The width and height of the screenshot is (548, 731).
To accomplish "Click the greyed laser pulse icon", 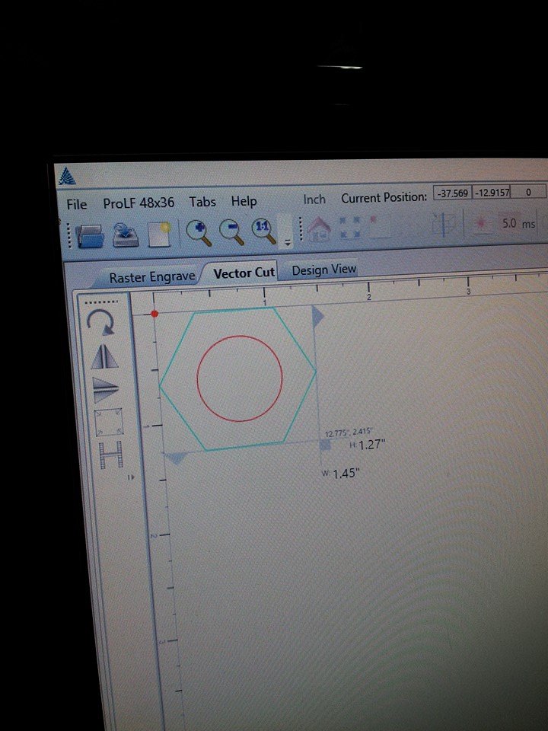I will 481,223.
